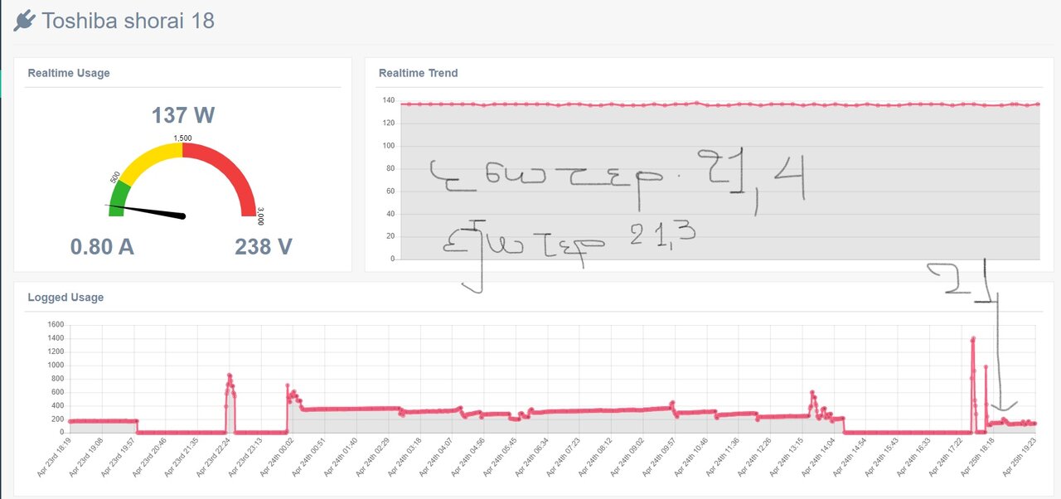Click the 1,500 tick label on the gauge
This screenshot has height=499, width=1061.
pos(182,138)
